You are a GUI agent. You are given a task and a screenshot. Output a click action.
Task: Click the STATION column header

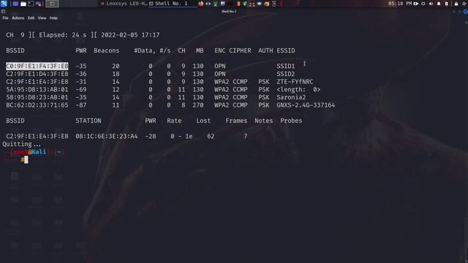(88, 121)
